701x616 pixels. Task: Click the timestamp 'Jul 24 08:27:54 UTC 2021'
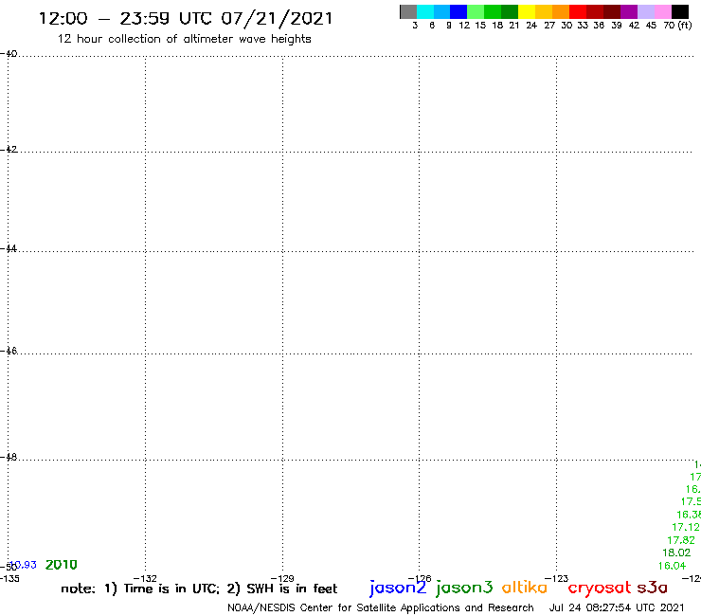pyautogui.click(x=617, y=608)
